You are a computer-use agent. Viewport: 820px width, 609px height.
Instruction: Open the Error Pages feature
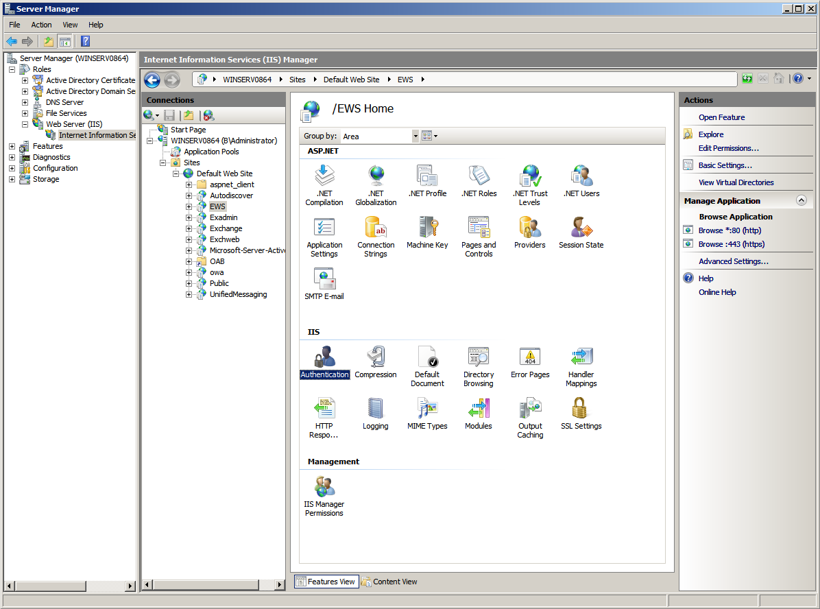click(530, 361)
